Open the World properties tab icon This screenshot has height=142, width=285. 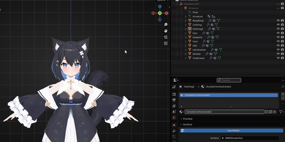pos(174,118)
